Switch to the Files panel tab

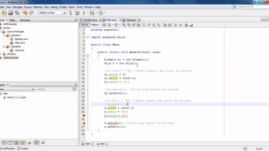tap(12, 20)
